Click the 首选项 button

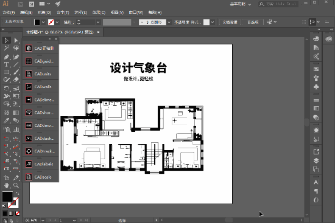[x=253, y=22]
